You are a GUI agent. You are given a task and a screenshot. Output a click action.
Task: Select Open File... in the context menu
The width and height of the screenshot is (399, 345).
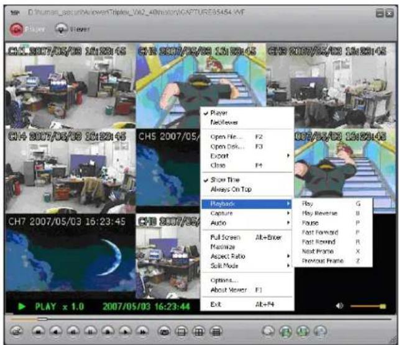point(226,137)
